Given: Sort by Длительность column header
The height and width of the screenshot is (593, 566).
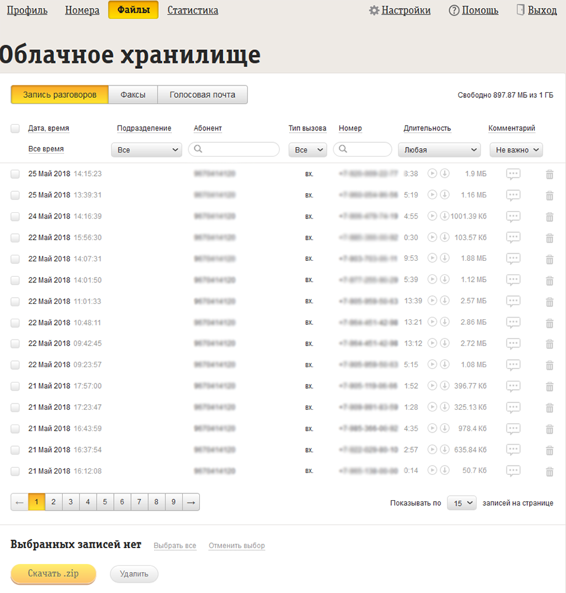Looking at the screenshot, I should tap(427, 128).
